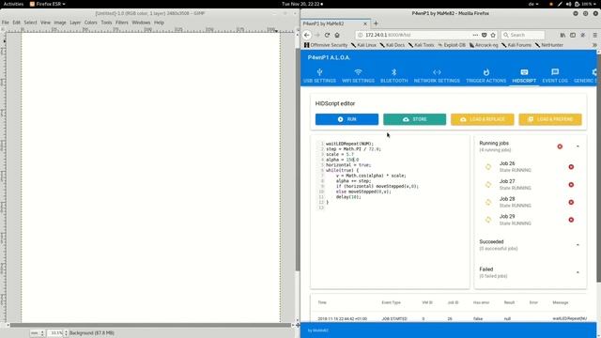
Task: Open Activities overview
Action: coord(13,4)
